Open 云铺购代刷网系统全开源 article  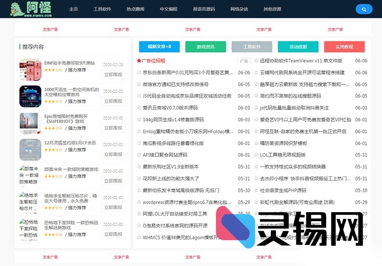tap(302, 72)
